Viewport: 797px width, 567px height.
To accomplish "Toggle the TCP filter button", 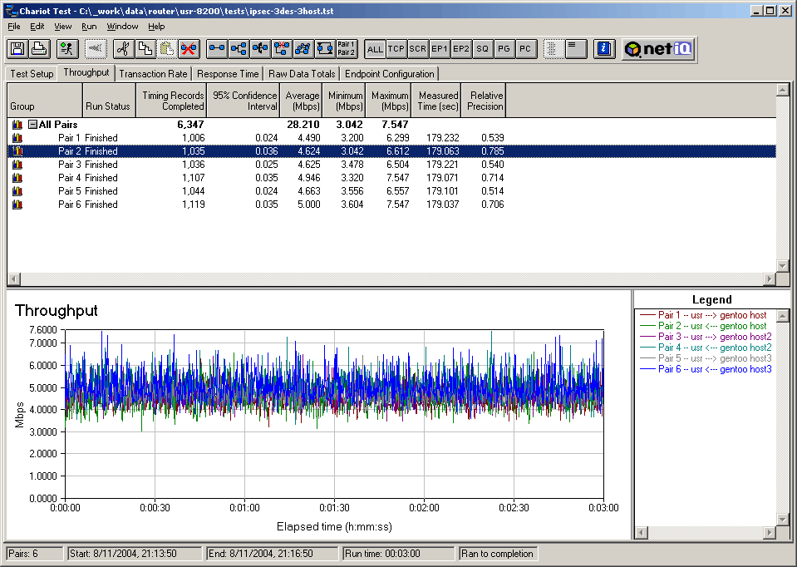I will 396,49.
